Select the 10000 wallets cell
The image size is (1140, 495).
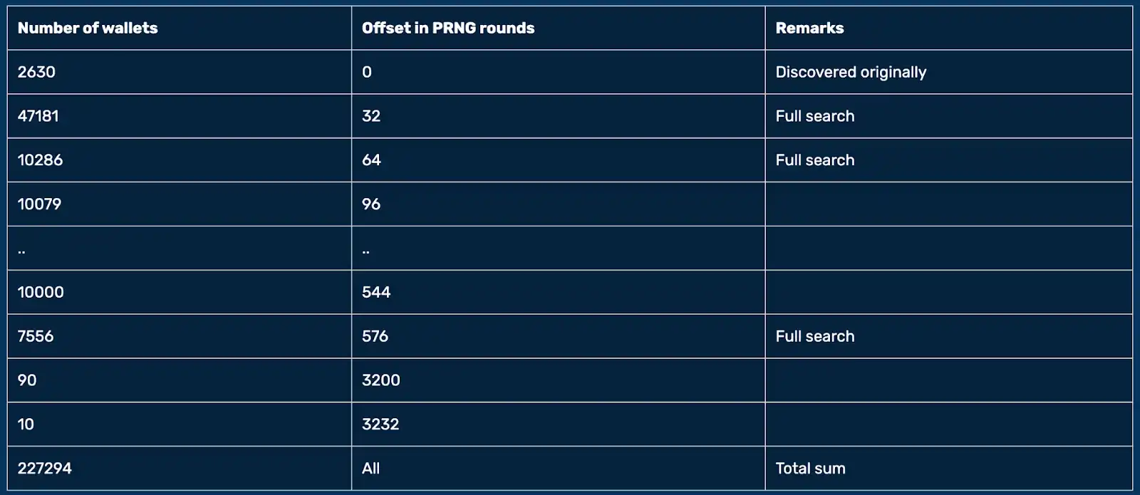(x=41, y=292)
